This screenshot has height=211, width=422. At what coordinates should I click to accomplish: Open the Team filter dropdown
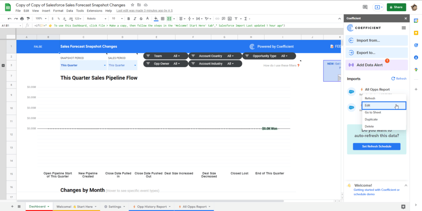[166, 56]
